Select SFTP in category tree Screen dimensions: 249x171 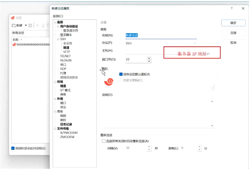66,52
